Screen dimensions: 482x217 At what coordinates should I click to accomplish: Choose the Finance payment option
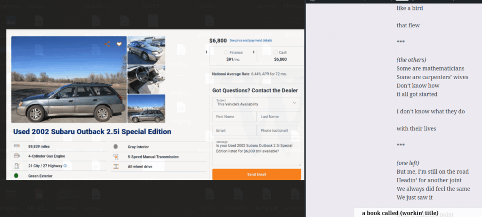pyautogui.click(x=226, y=53)
